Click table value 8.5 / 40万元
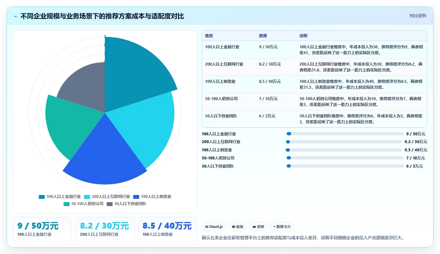Image resolution: width=440 pixels, height=254 pixels. click(x=270, y=82)
